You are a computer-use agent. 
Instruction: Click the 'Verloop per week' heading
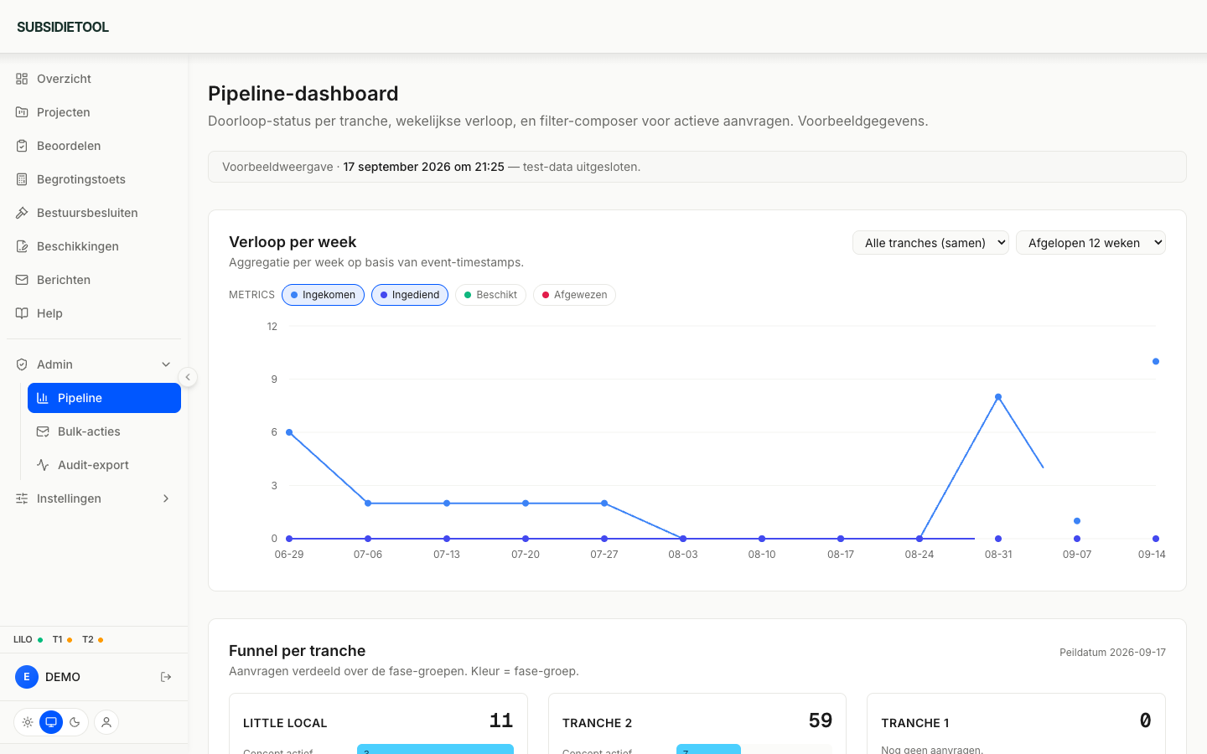pyautogui.click(x=293, y=242)
